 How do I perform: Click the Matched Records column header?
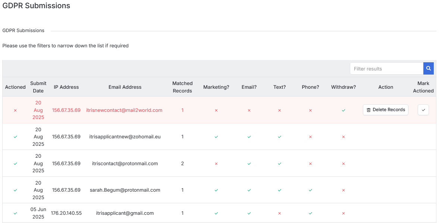(182, 87)
